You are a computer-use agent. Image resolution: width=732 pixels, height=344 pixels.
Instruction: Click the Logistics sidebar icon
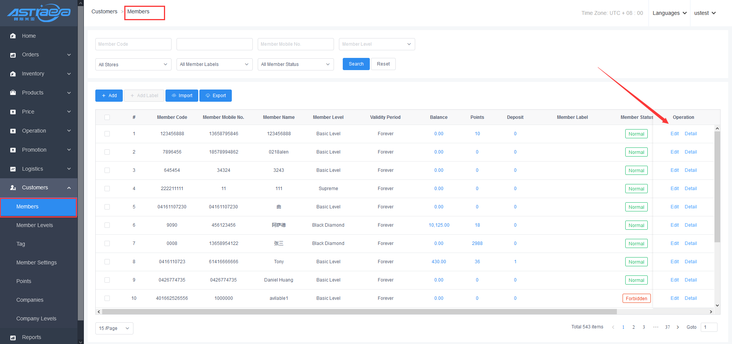13,169
